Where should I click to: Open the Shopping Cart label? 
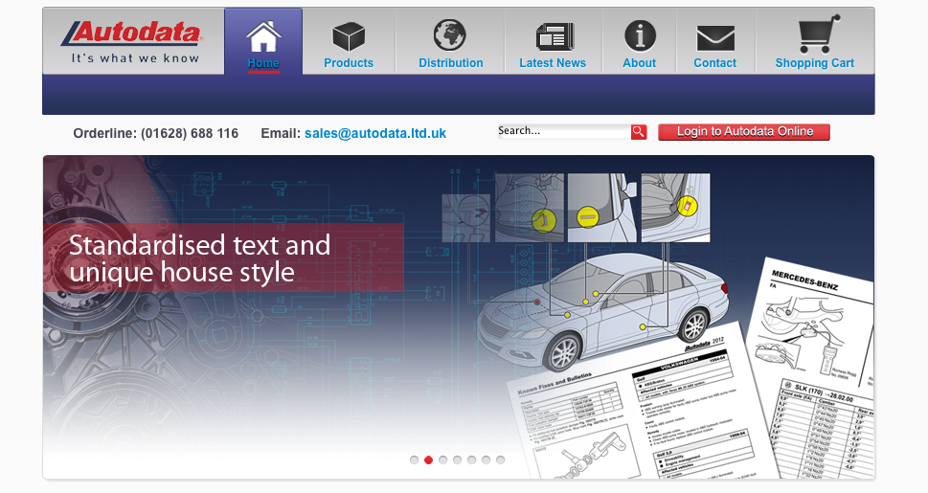pos(815,63)
